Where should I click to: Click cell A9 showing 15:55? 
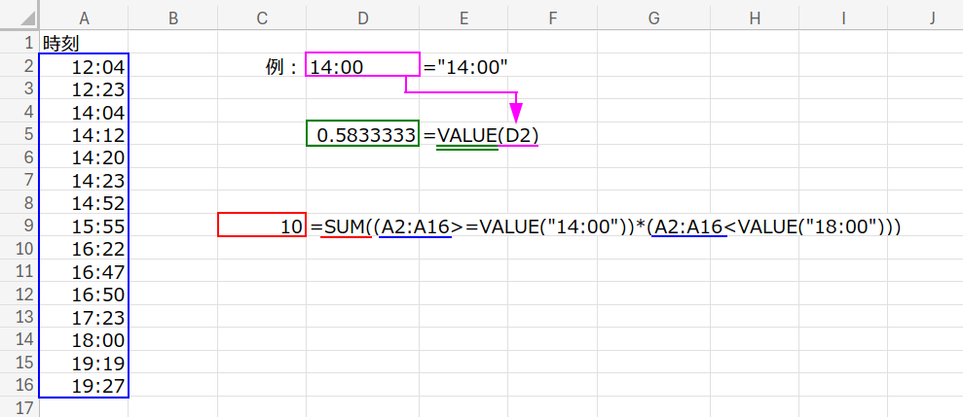pyautogui.click(x=84, y=226)
